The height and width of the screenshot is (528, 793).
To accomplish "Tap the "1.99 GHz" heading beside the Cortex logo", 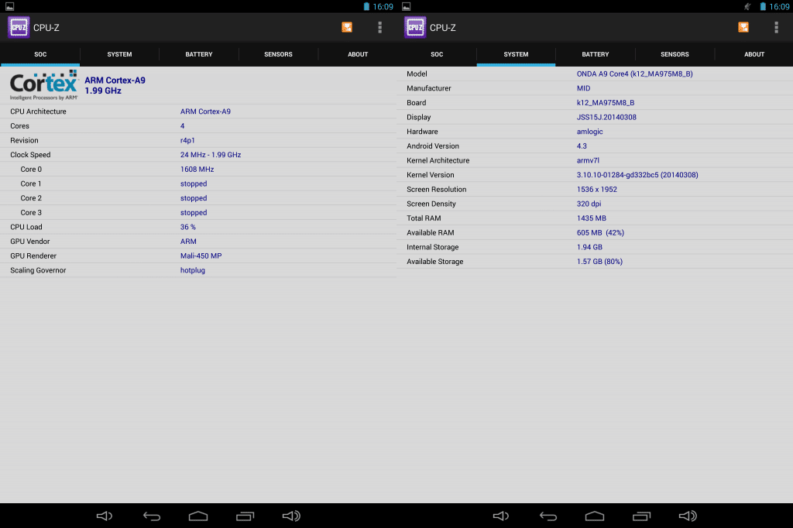I will 103,91.
